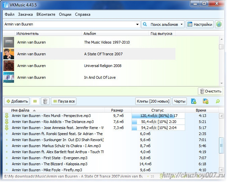
Task: Click the Очистить button
Action: pyautogui.click(x=210, y=91)
